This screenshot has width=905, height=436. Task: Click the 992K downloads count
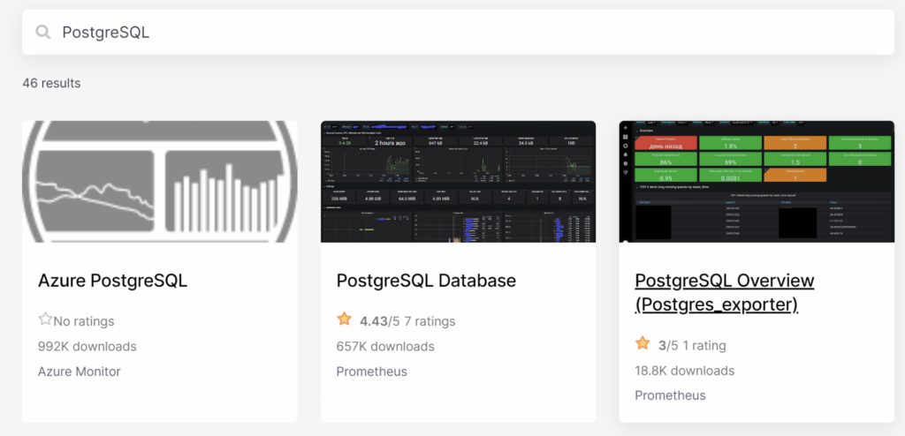tap(87, 346)
